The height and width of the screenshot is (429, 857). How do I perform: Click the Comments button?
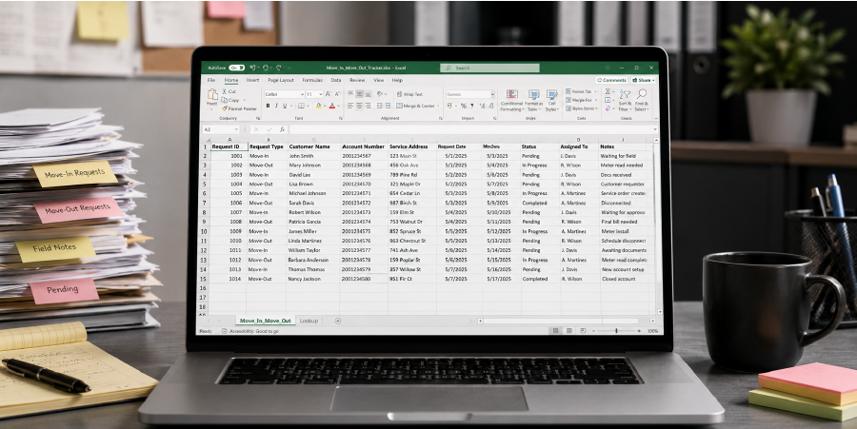coord(611,80)
